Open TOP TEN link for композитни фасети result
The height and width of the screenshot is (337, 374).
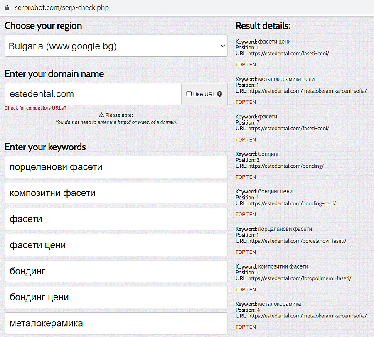click(x=246, y=289)
